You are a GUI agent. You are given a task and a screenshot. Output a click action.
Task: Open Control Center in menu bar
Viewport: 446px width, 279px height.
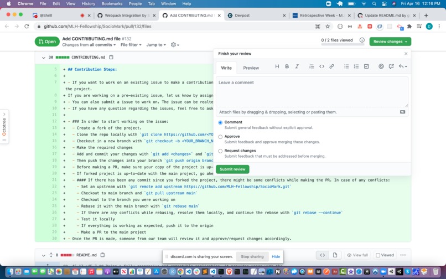point(384,4)
